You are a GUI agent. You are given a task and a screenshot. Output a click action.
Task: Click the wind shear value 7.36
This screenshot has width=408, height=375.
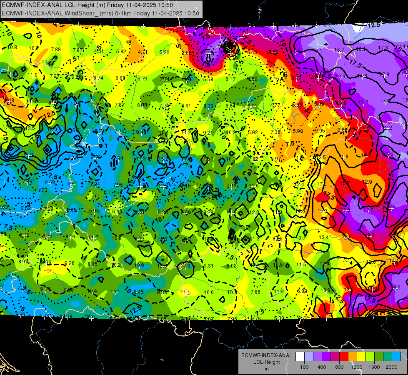tap(275, 132)
